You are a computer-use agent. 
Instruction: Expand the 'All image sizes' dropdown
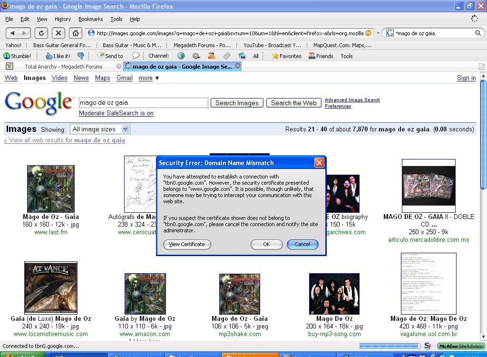100,129
